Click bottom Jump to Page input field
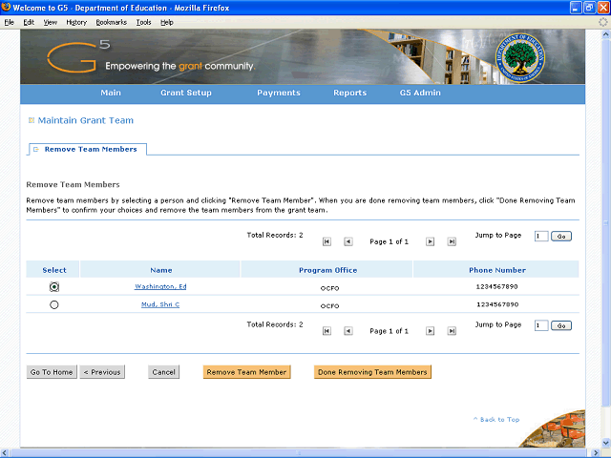 point(541,326)
